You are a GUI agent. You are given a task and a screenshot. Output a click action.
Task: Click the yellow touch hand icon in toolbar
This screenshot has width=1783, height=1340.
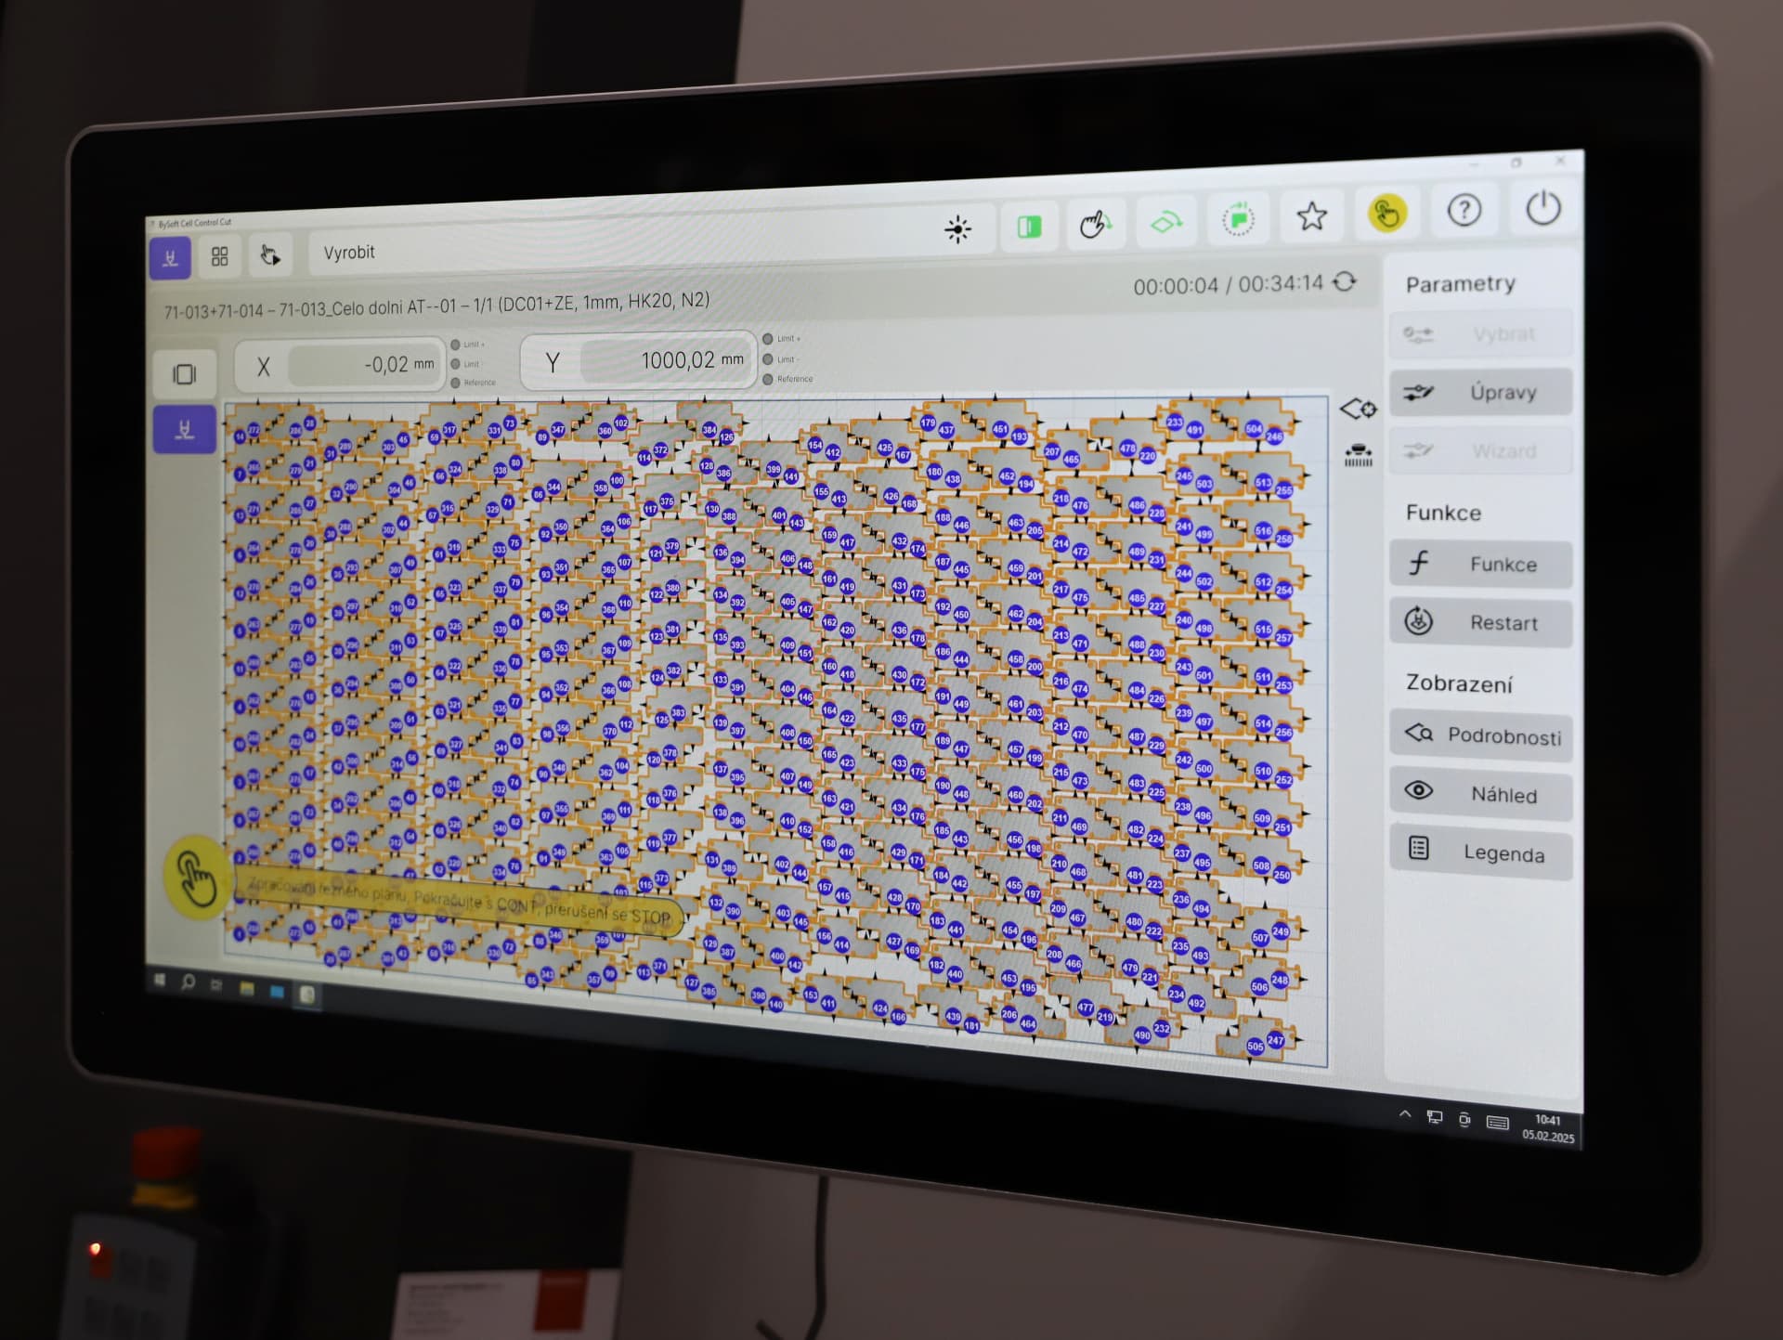pyautogui.click(x=1386, y=214)
